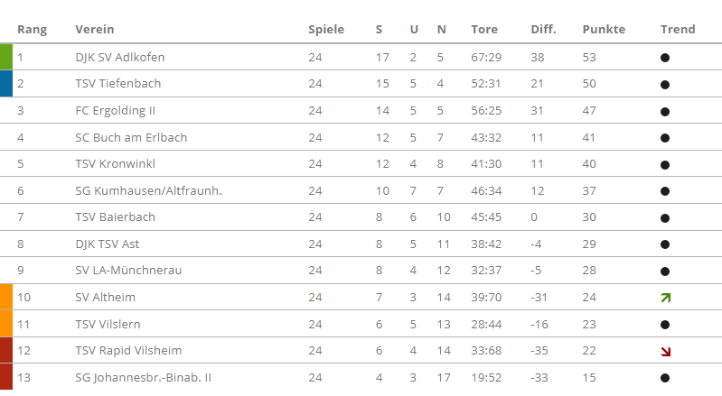This screenshot has width=722, height=396.
Task: Click the Trend column header
Action: click(x=678, y=30)
